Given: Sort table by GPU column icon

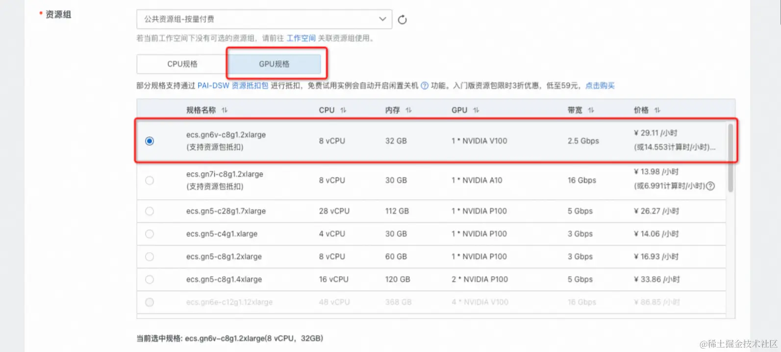Looking at the screenshot, I should click(x=476, y=110).
